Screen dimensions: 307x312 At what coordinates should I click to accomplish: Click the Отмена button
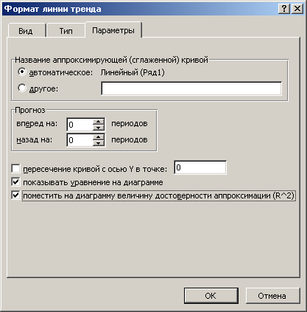tap(272, 296)
